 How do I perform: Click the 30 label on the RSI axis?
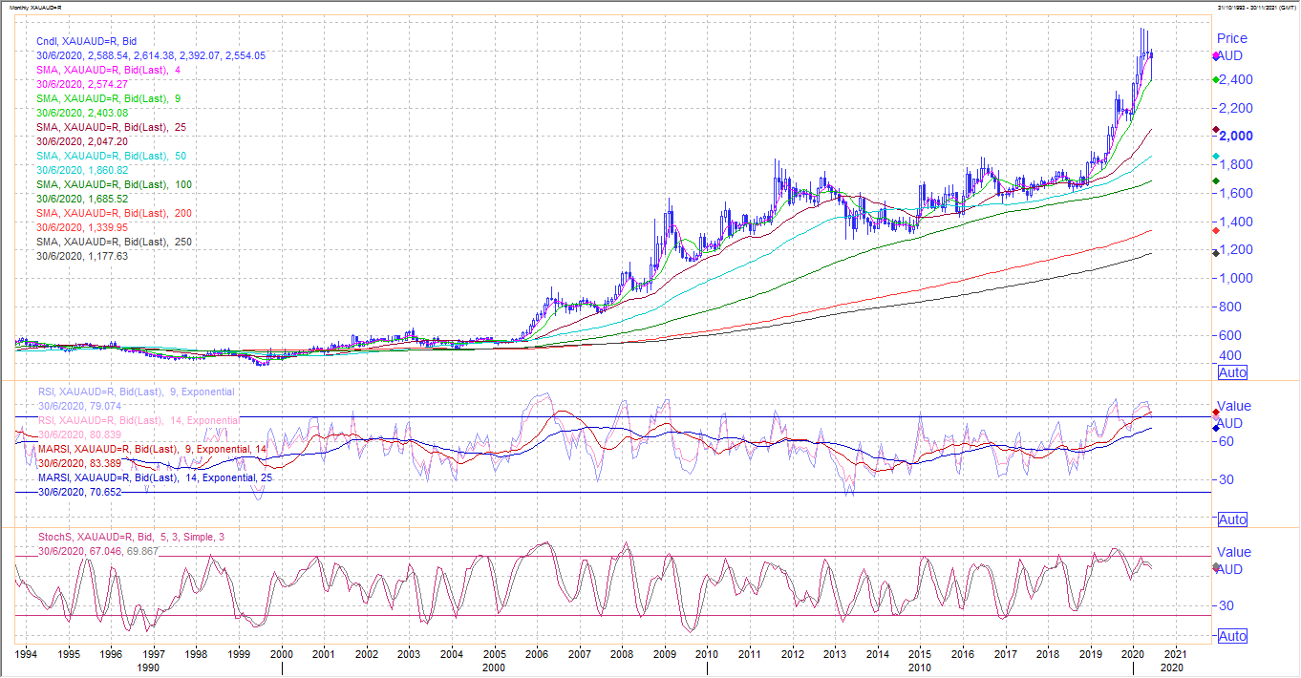click(1226, 479)
